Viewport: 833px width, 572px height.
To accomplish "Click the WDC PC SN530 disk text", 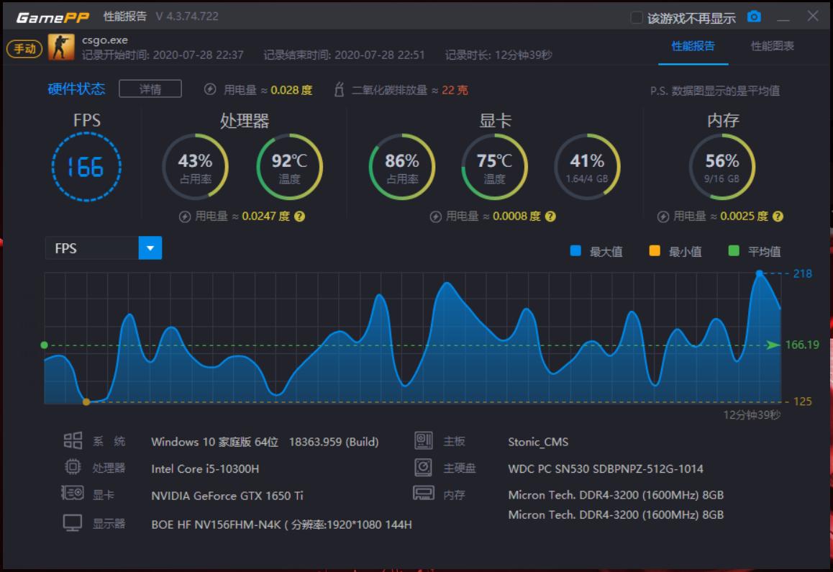I will 605,468.
